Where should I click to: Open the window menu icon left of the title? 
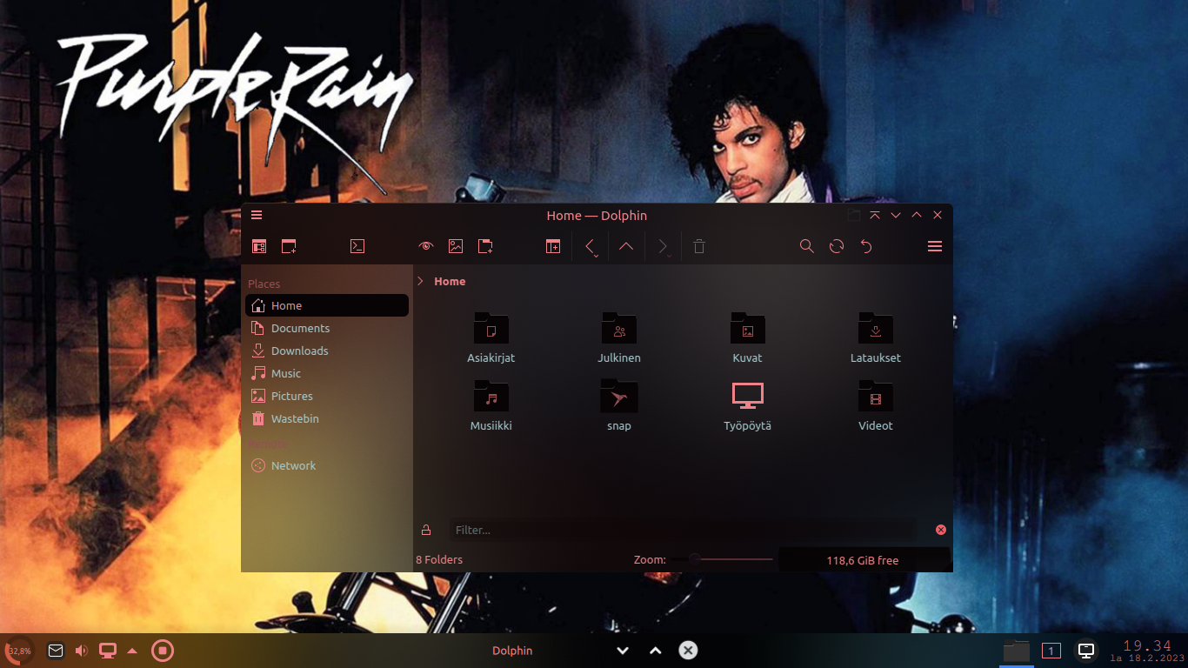pyautogui.click(x=257, y=215)
